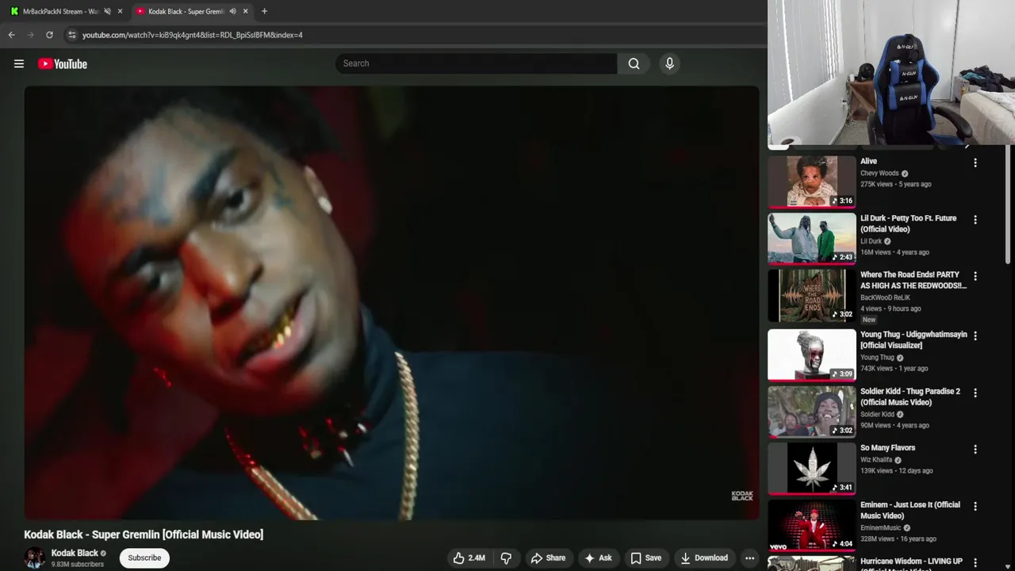Open options menu for So Many Flavors
Screen dimensions: 1015x571
[975, 450]
